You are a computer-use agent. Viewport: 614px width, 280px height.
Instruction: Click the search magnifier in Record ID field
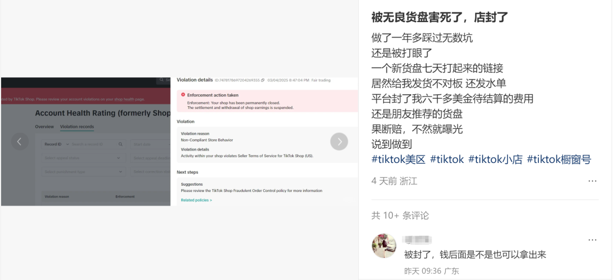(121, 144)
